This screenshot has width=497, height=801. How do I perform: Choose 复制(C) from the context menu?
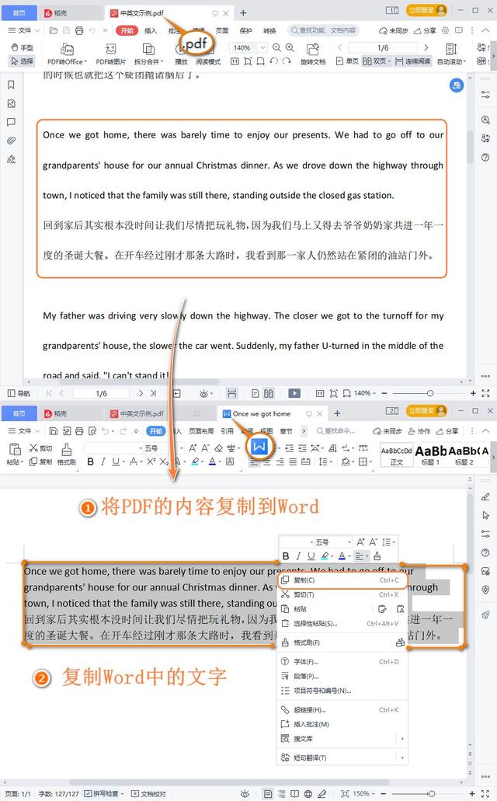(x=342, y=580)
